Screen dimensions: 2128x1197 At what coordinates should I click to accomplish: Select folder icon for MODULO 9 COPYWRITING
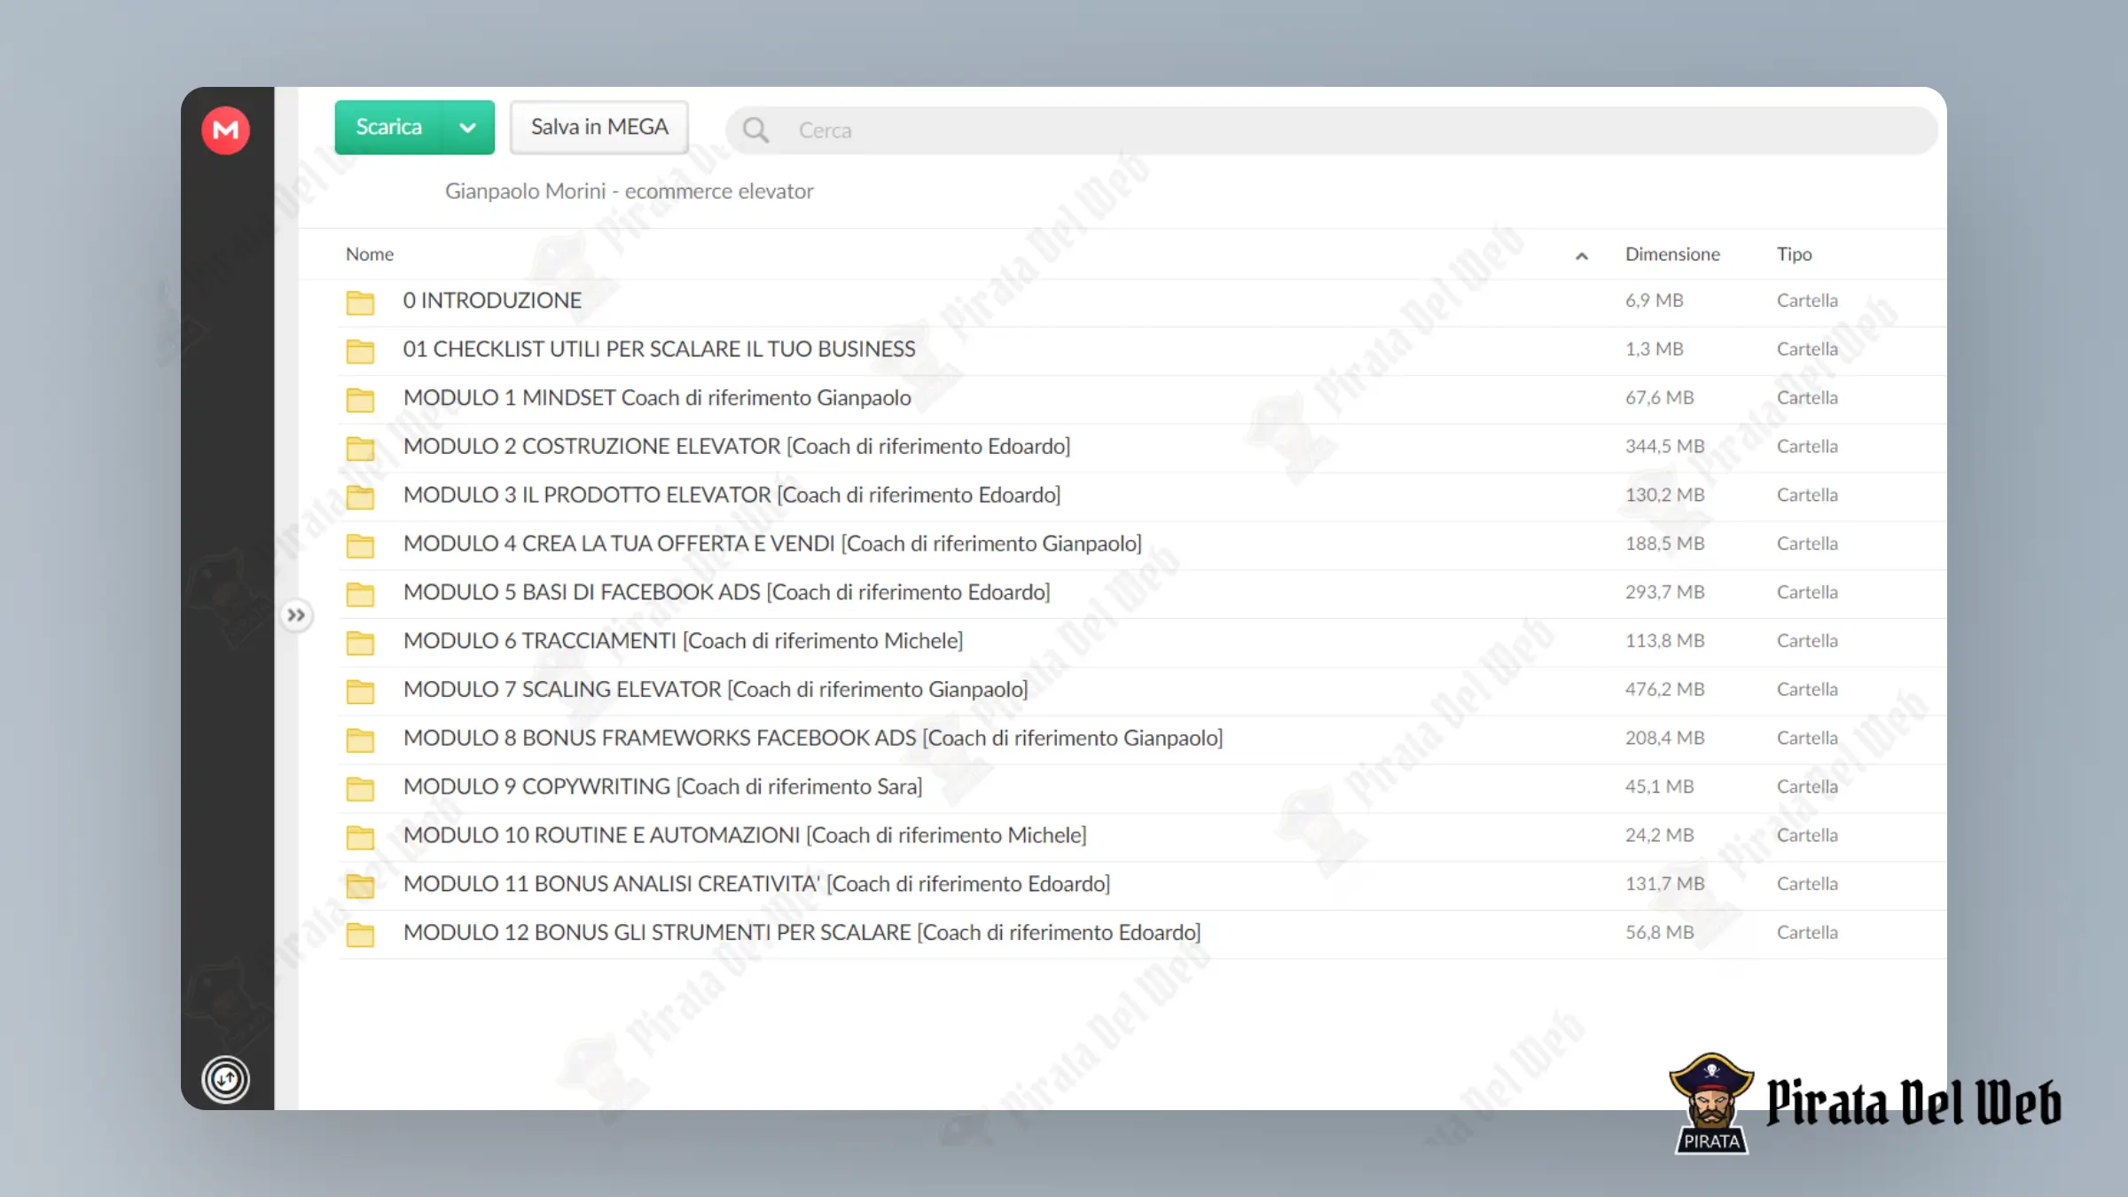pyautogui.click(x=360, y=788)
